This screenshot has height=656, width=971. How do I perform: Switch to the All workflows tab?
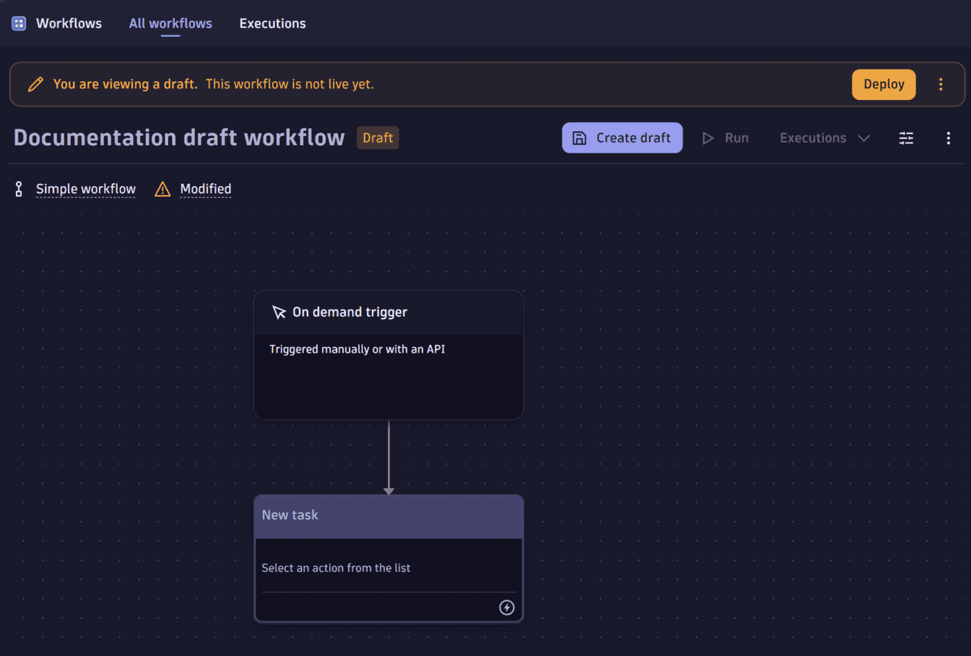point(170,23)
